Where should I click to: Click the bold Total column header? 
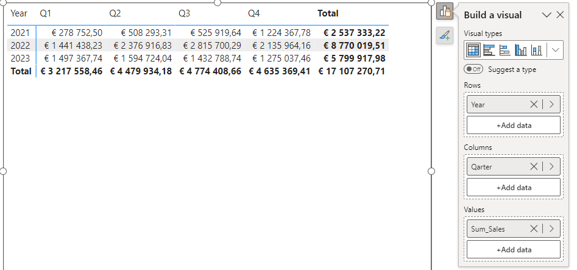[328, 13]
